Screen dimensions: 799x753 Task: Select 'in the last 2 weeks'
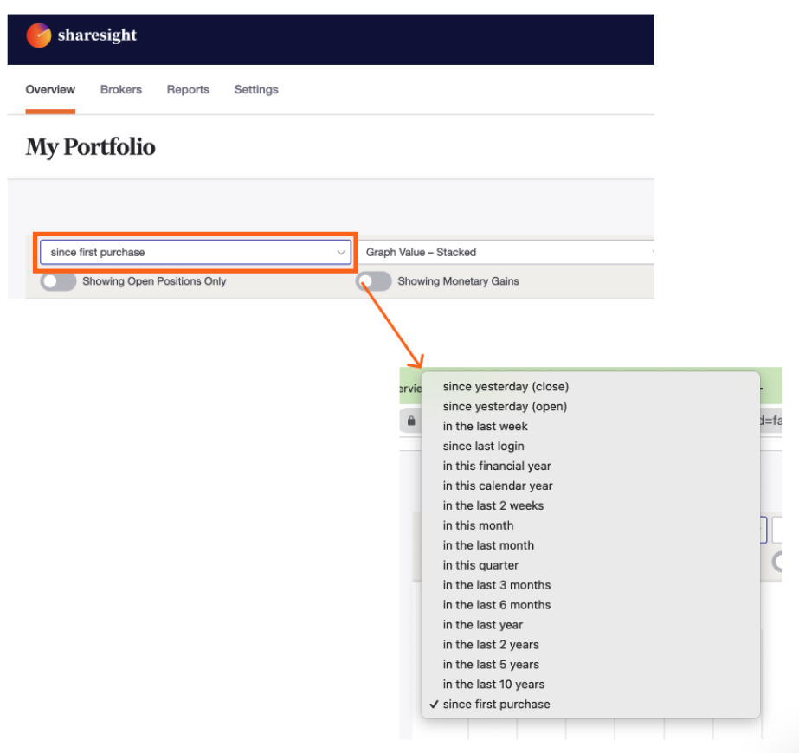[590, 506]
